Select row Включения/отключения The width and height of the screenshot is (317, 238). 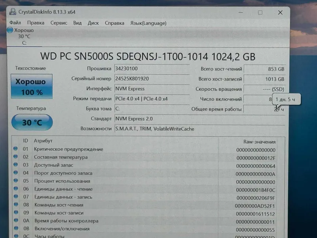144,229
